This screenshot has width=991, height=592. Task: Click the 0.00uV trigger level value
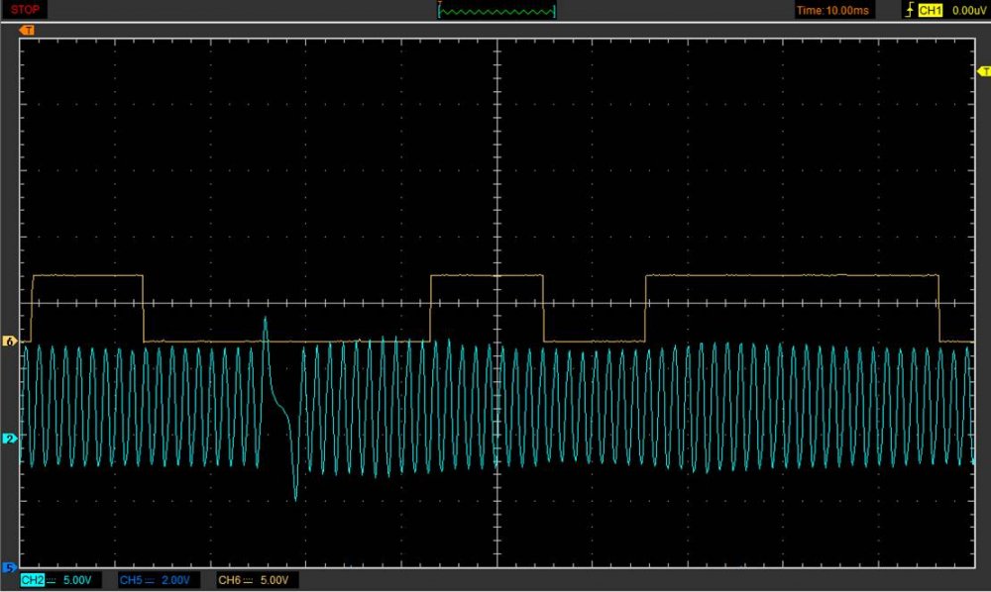(x=967, y=10)
